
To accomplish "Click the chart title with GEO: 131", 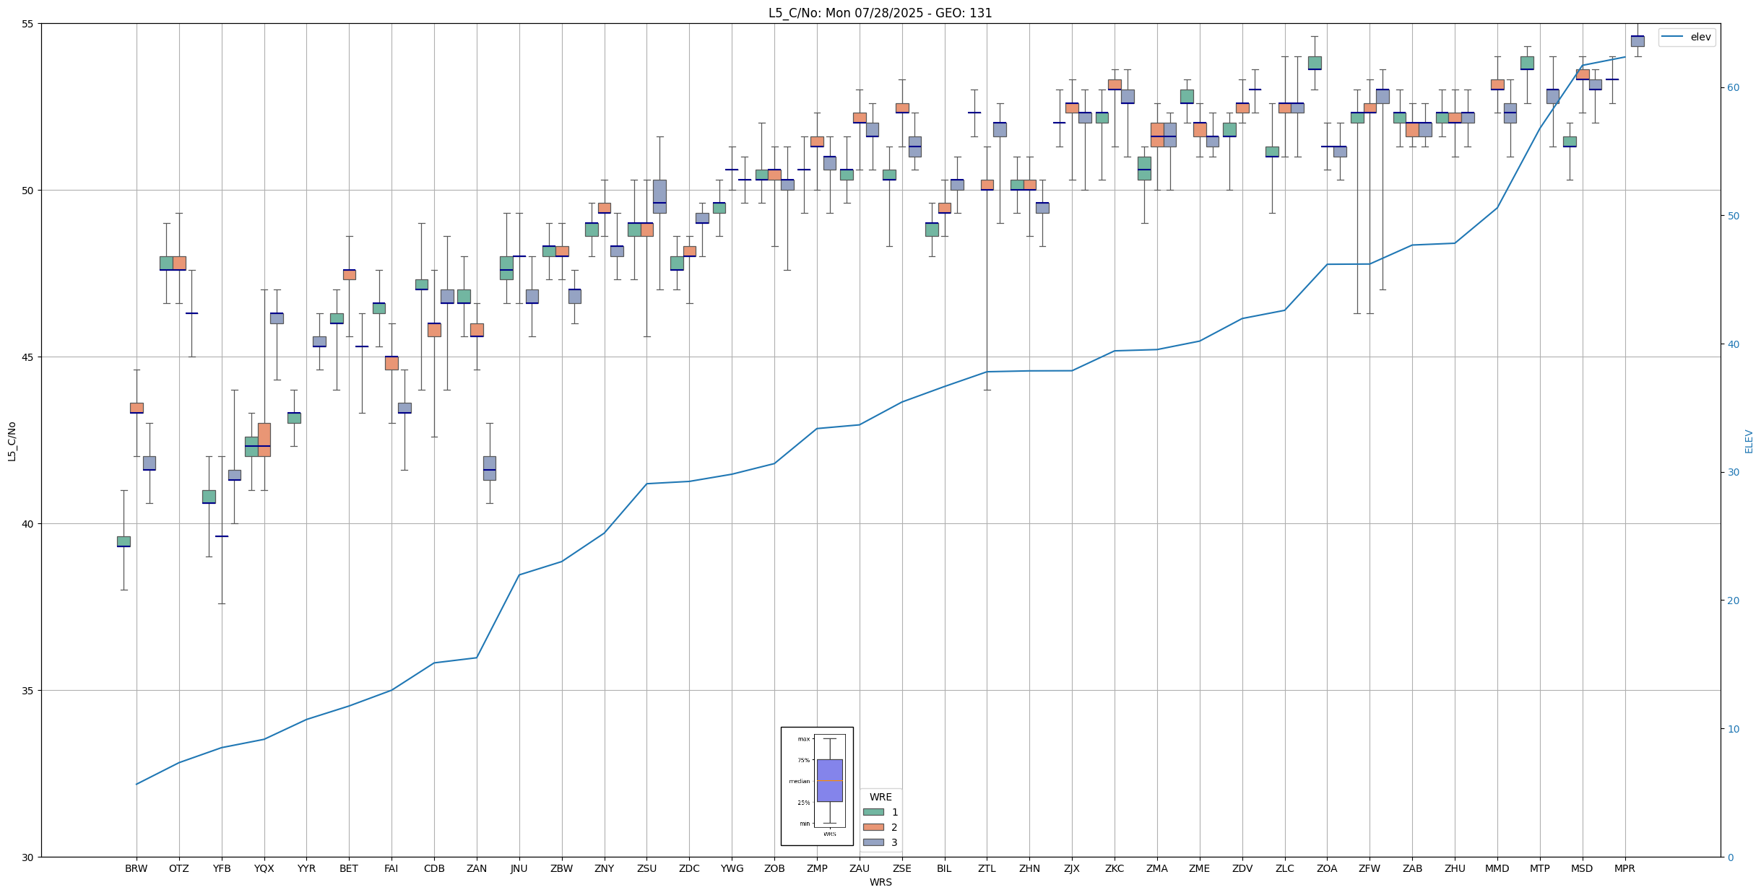I will (x=880, y=13).
